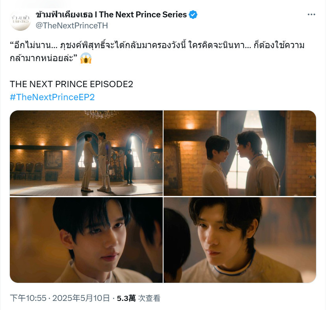Click the first line of the Thai quote
The width and height of the screenshot is (331, 310).
(157, 45)
